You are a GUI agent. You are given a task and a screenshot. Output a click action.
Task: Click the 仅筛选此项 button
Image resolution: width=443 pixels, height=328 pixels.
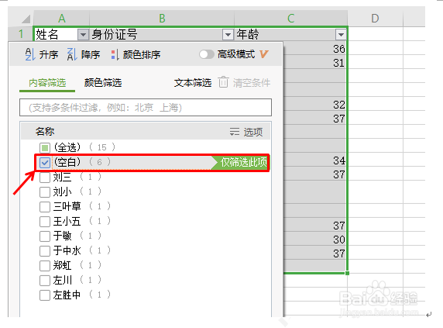(241, 162)
